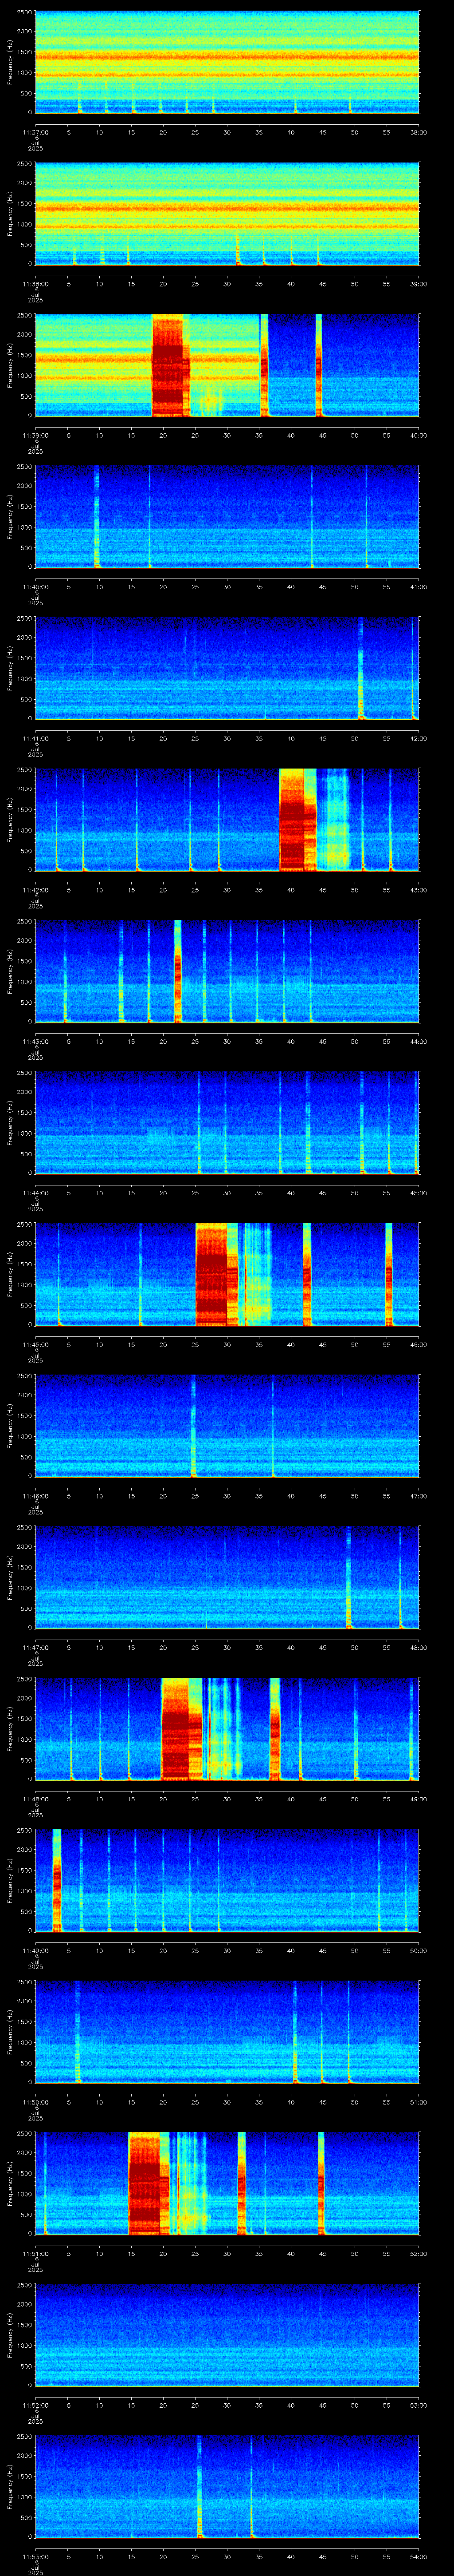Select the red spike in the 11:43 spectrogram
This screenshot has height=2576, width=454.
(178, 970)
